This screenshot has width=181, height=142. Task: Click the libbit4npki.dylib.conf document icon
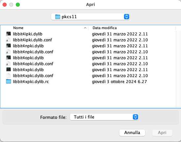pos(9,52)
